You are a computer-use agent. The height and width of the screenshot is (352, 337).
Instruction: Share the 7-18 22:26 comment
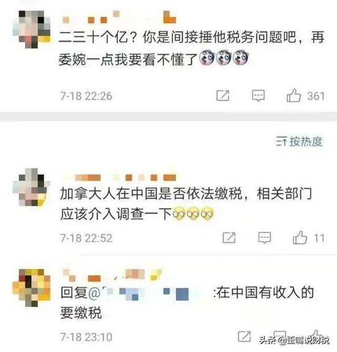[222, 95]
